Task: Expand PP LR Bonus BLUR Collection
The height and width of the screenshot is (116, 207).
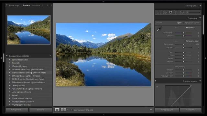Action: pos(10,101)
